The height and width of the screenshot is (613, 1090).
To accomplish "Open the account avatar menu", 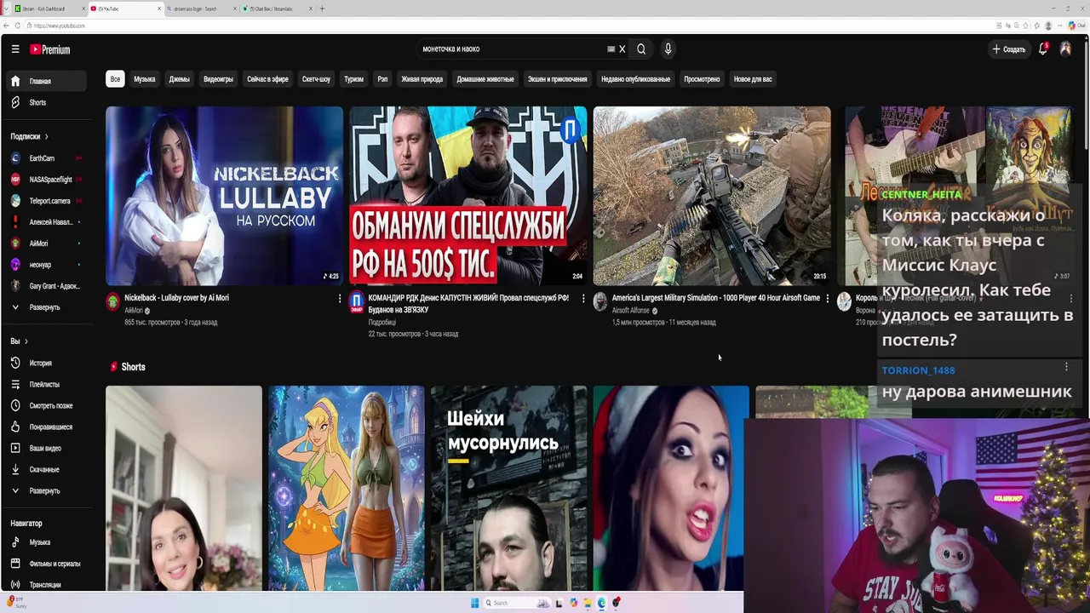I will pyautogui.click(x=1065, y=49).
